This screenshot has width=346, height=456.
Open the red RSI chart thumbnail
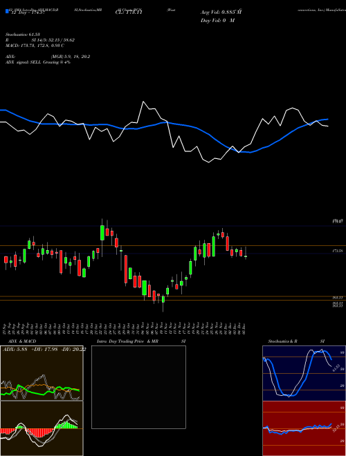pyautogui.click(x=304, y=428)
